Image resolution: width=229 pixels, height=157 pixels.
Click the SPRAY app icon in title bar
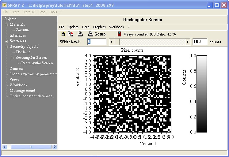(x=5, y=5)
